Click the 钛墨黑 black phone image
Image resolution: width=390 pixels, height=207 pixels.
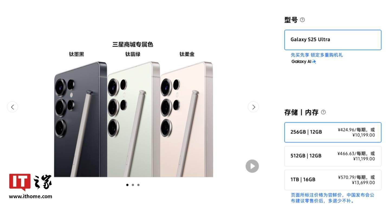80,119
